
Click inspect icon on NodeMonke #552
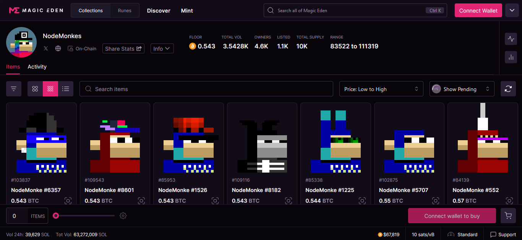(x=509, y=201)
